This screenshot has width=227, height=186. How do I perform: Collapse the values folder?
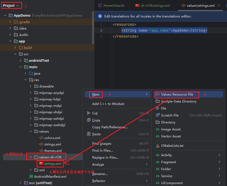31,131
